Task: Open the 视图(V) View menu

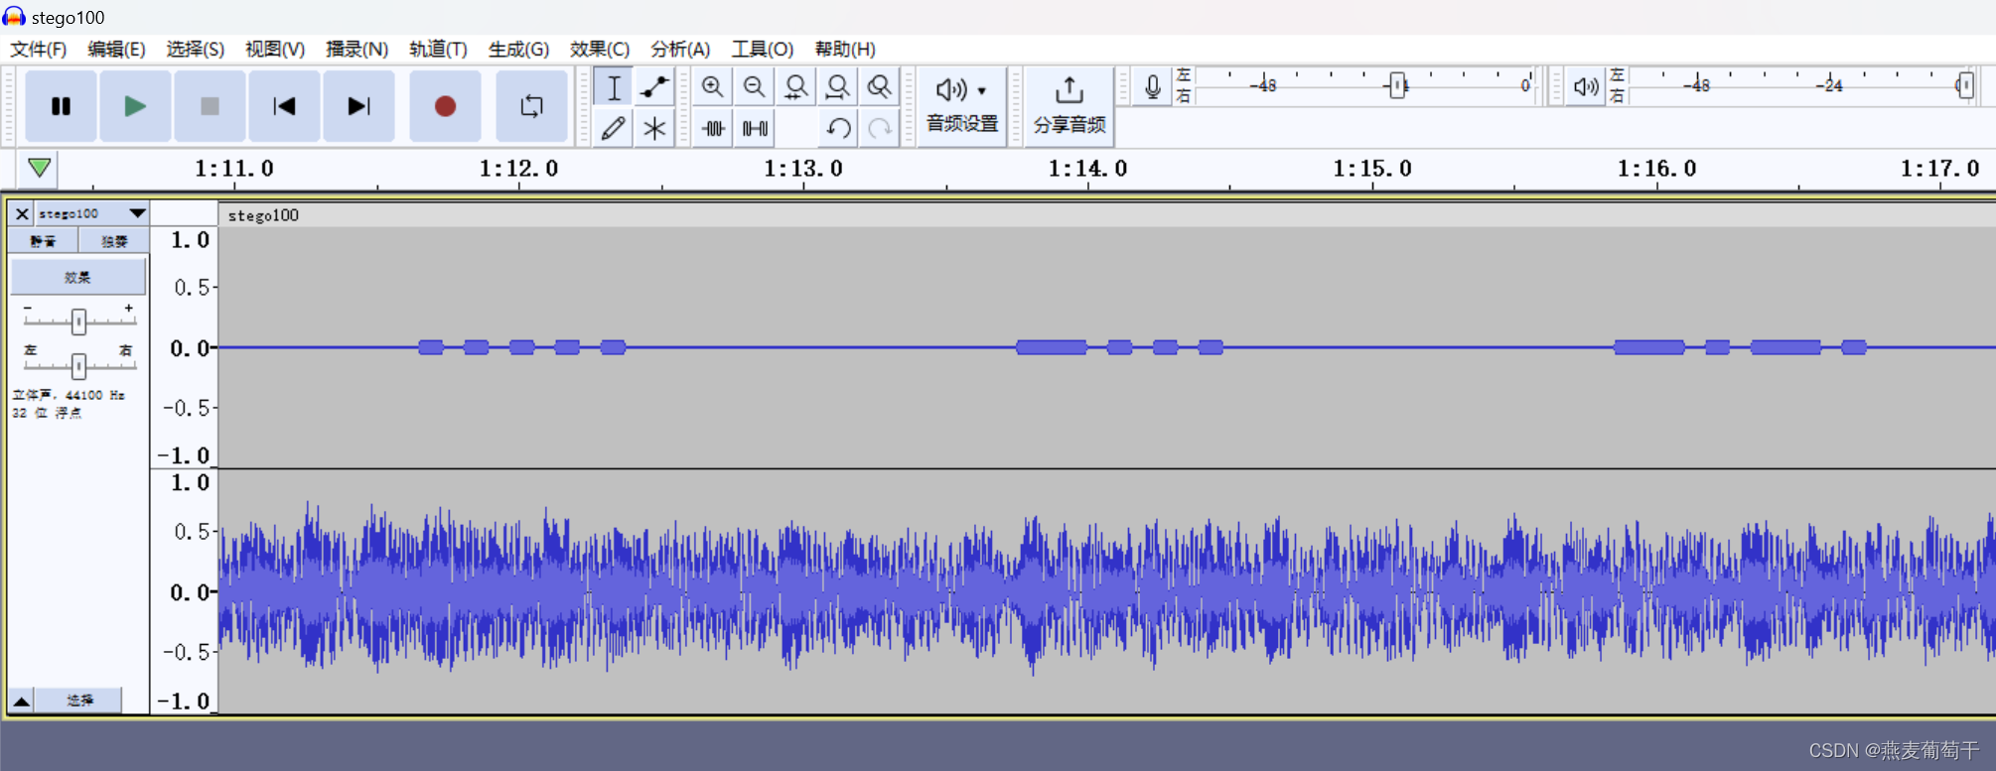Action: (x=275, y=49)
